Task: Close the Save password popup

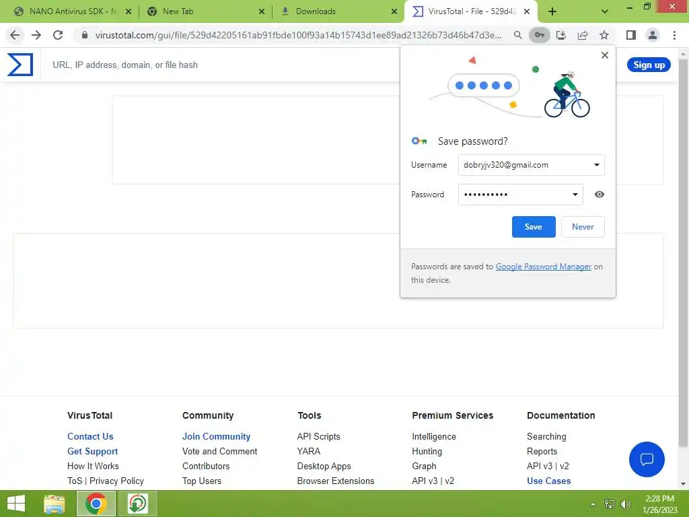Action: 605,55
